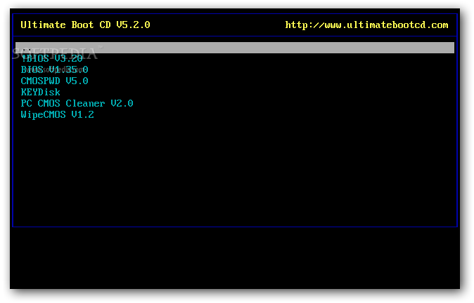The width and height of the screenshot is (474, 303).
Task: Choose CMOSPWD V5.0 tool
Action: pos(54,81)
